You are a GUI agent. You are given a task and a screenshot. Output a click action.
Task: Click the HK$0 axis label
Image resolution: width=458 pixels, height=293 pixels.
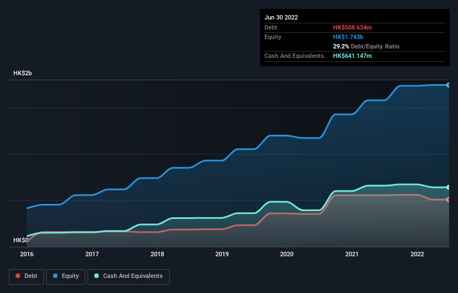point(21,240)
